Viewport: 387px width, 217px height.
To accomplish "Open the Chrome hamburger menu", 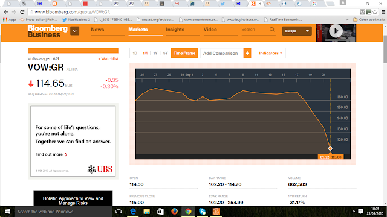I will (x=383, y=12).
